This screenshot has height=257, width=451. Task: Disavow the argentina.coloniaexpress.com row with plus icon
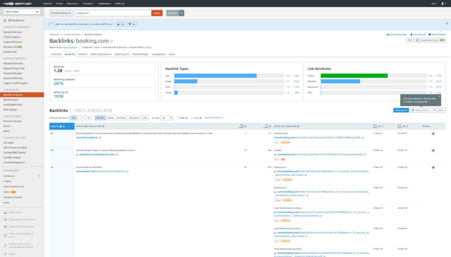pyautogui.click(x=433, y=150)
